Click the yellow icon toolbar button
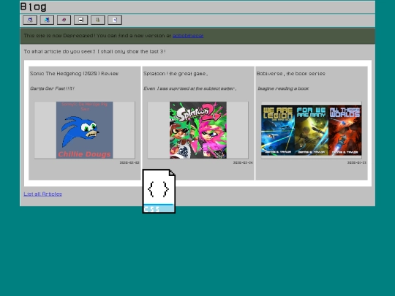The height and width of the screenshot is (296, 395). pos(98,20)
